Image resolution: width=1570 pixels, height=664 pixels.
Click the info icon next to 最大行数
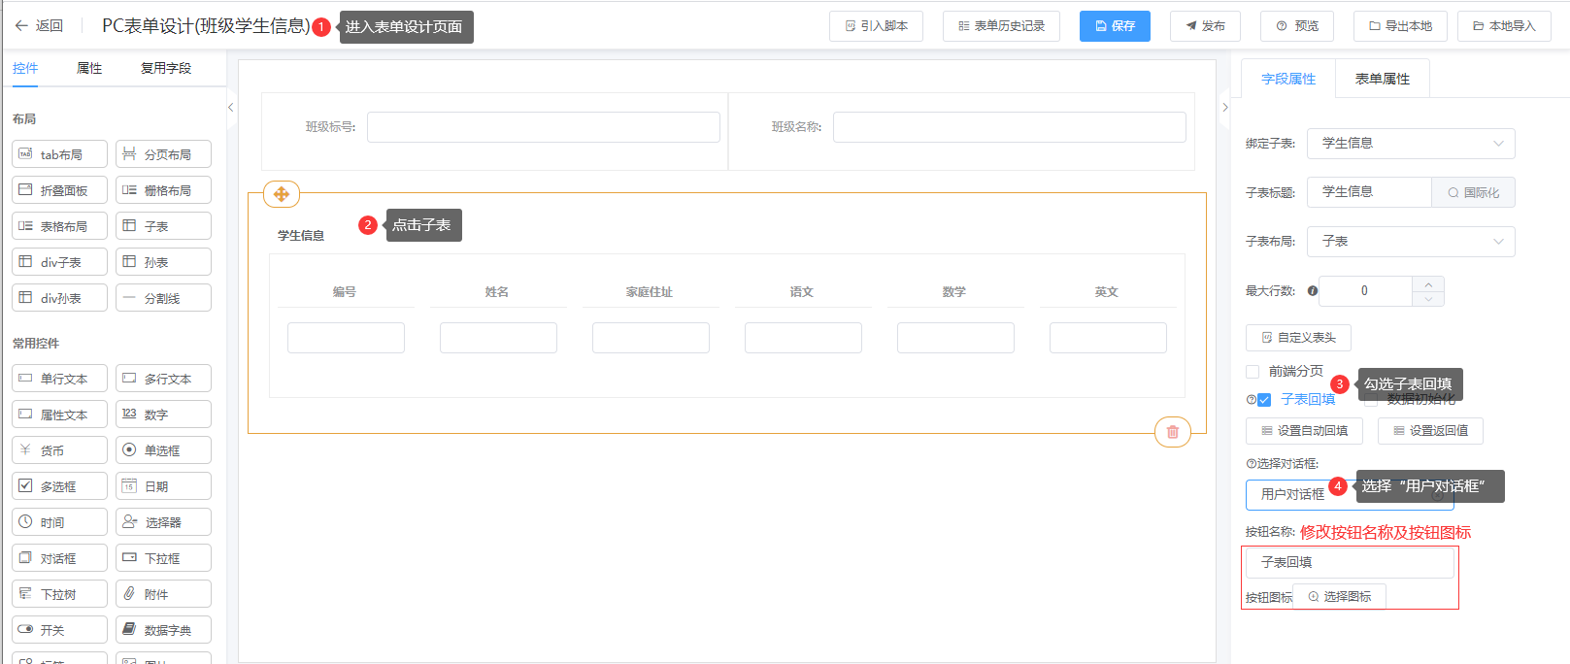(x=1313, y=291)
